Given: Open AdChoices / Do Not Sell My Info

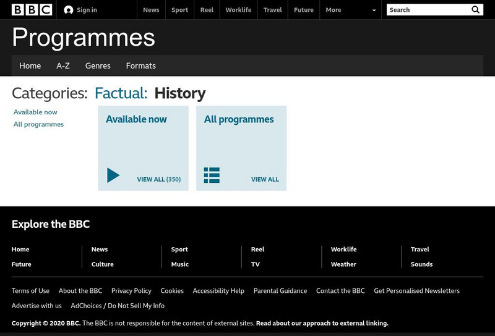Looking at the screenshot, I should [118, 306].
